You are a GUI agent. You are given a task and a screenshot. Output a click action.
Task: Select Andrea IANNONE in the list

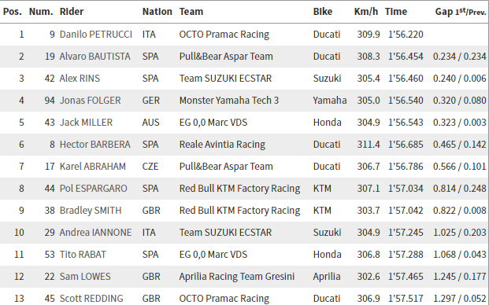point(95,233)
